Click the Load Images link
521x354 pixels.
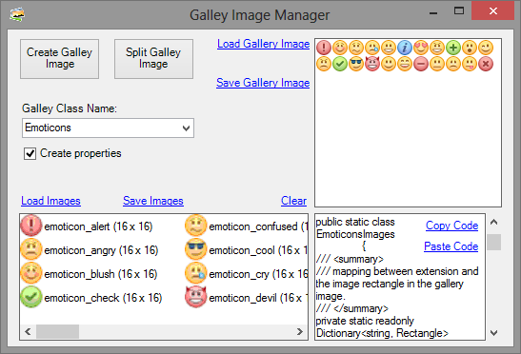click(x=50, y=201)
